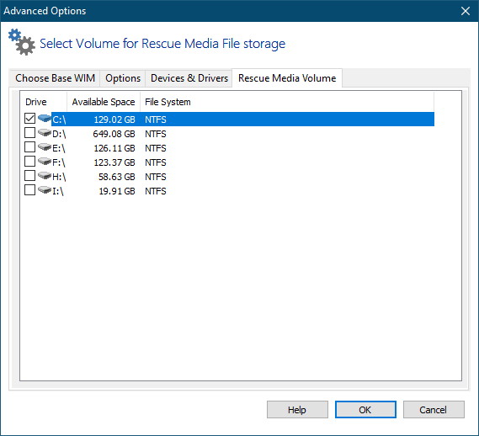Click the 58.63 GB value
Image resolution: width=479 pixels, height=436 pixels.
pyautogui.click(x=117, y=177)
